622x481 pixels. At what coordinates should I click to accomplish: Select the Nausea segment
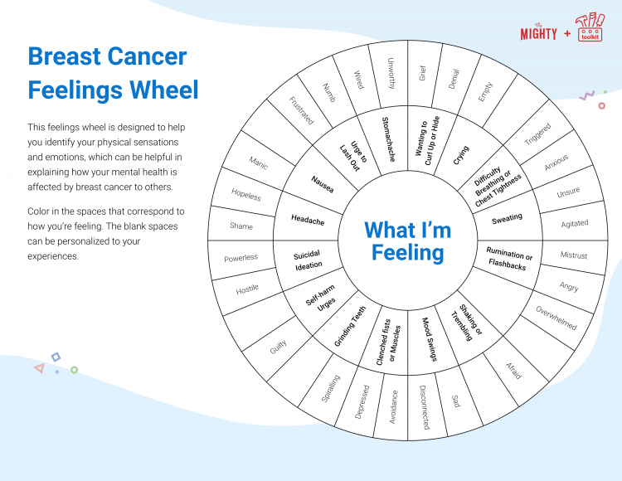tap(322, 184)
